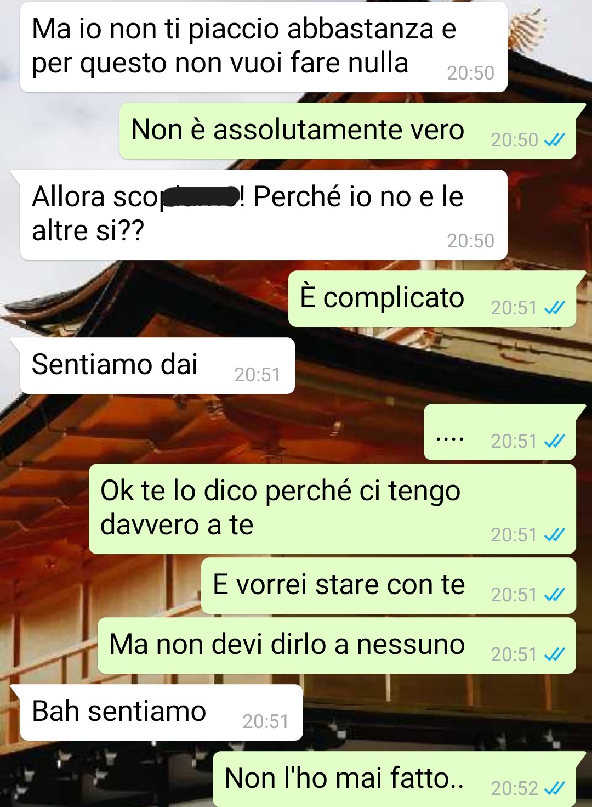Image resolution: width=592 pixels, height=807 pixels.
Task: Tap blue ticks next to "E vorrei stare con te"
Action: [x=554, y=595]
